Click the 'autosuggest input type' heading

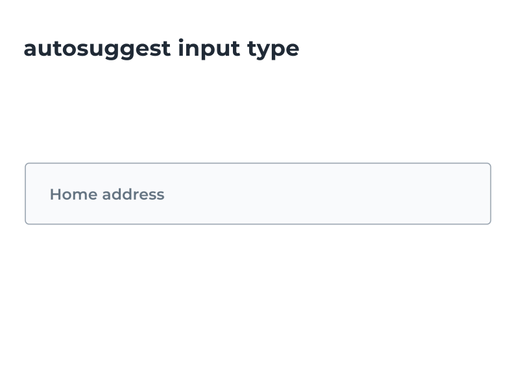click(x=162, y=49)
